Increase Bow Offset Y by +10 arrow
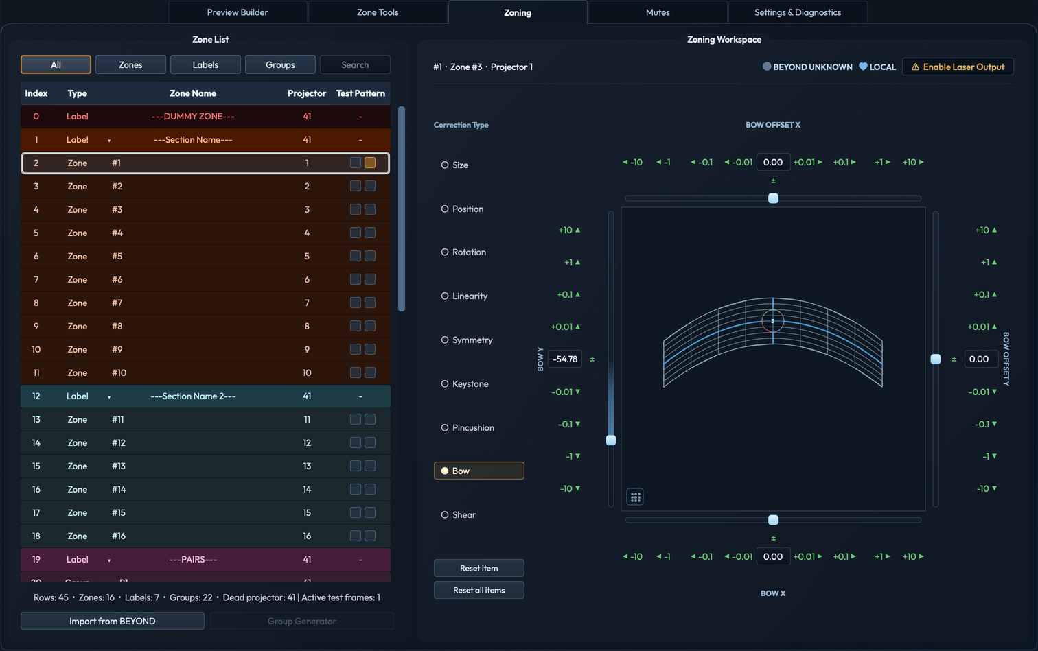The width and height of the screenshot is (1038, 651). (x=986, y=230)
